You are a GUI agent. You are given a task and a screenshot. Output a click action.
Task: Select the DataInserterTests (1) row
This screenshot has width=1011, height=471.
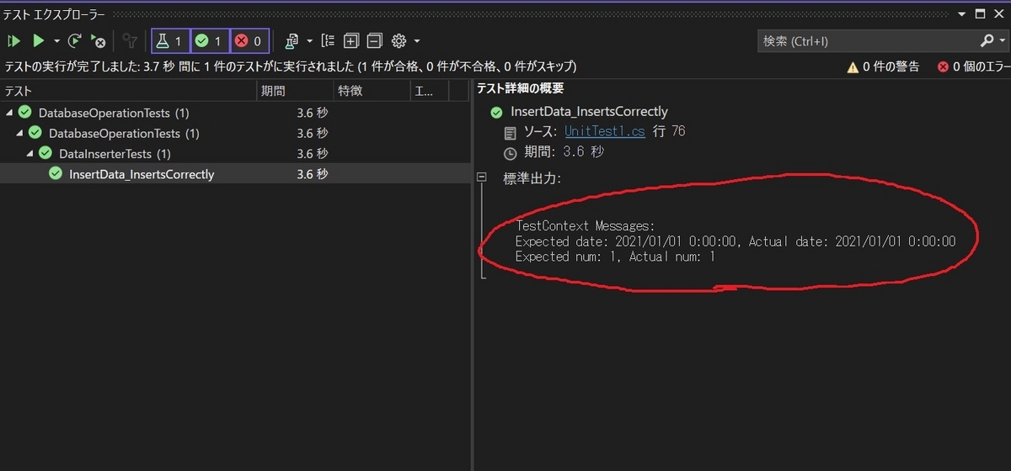click(x=235, y=154)
